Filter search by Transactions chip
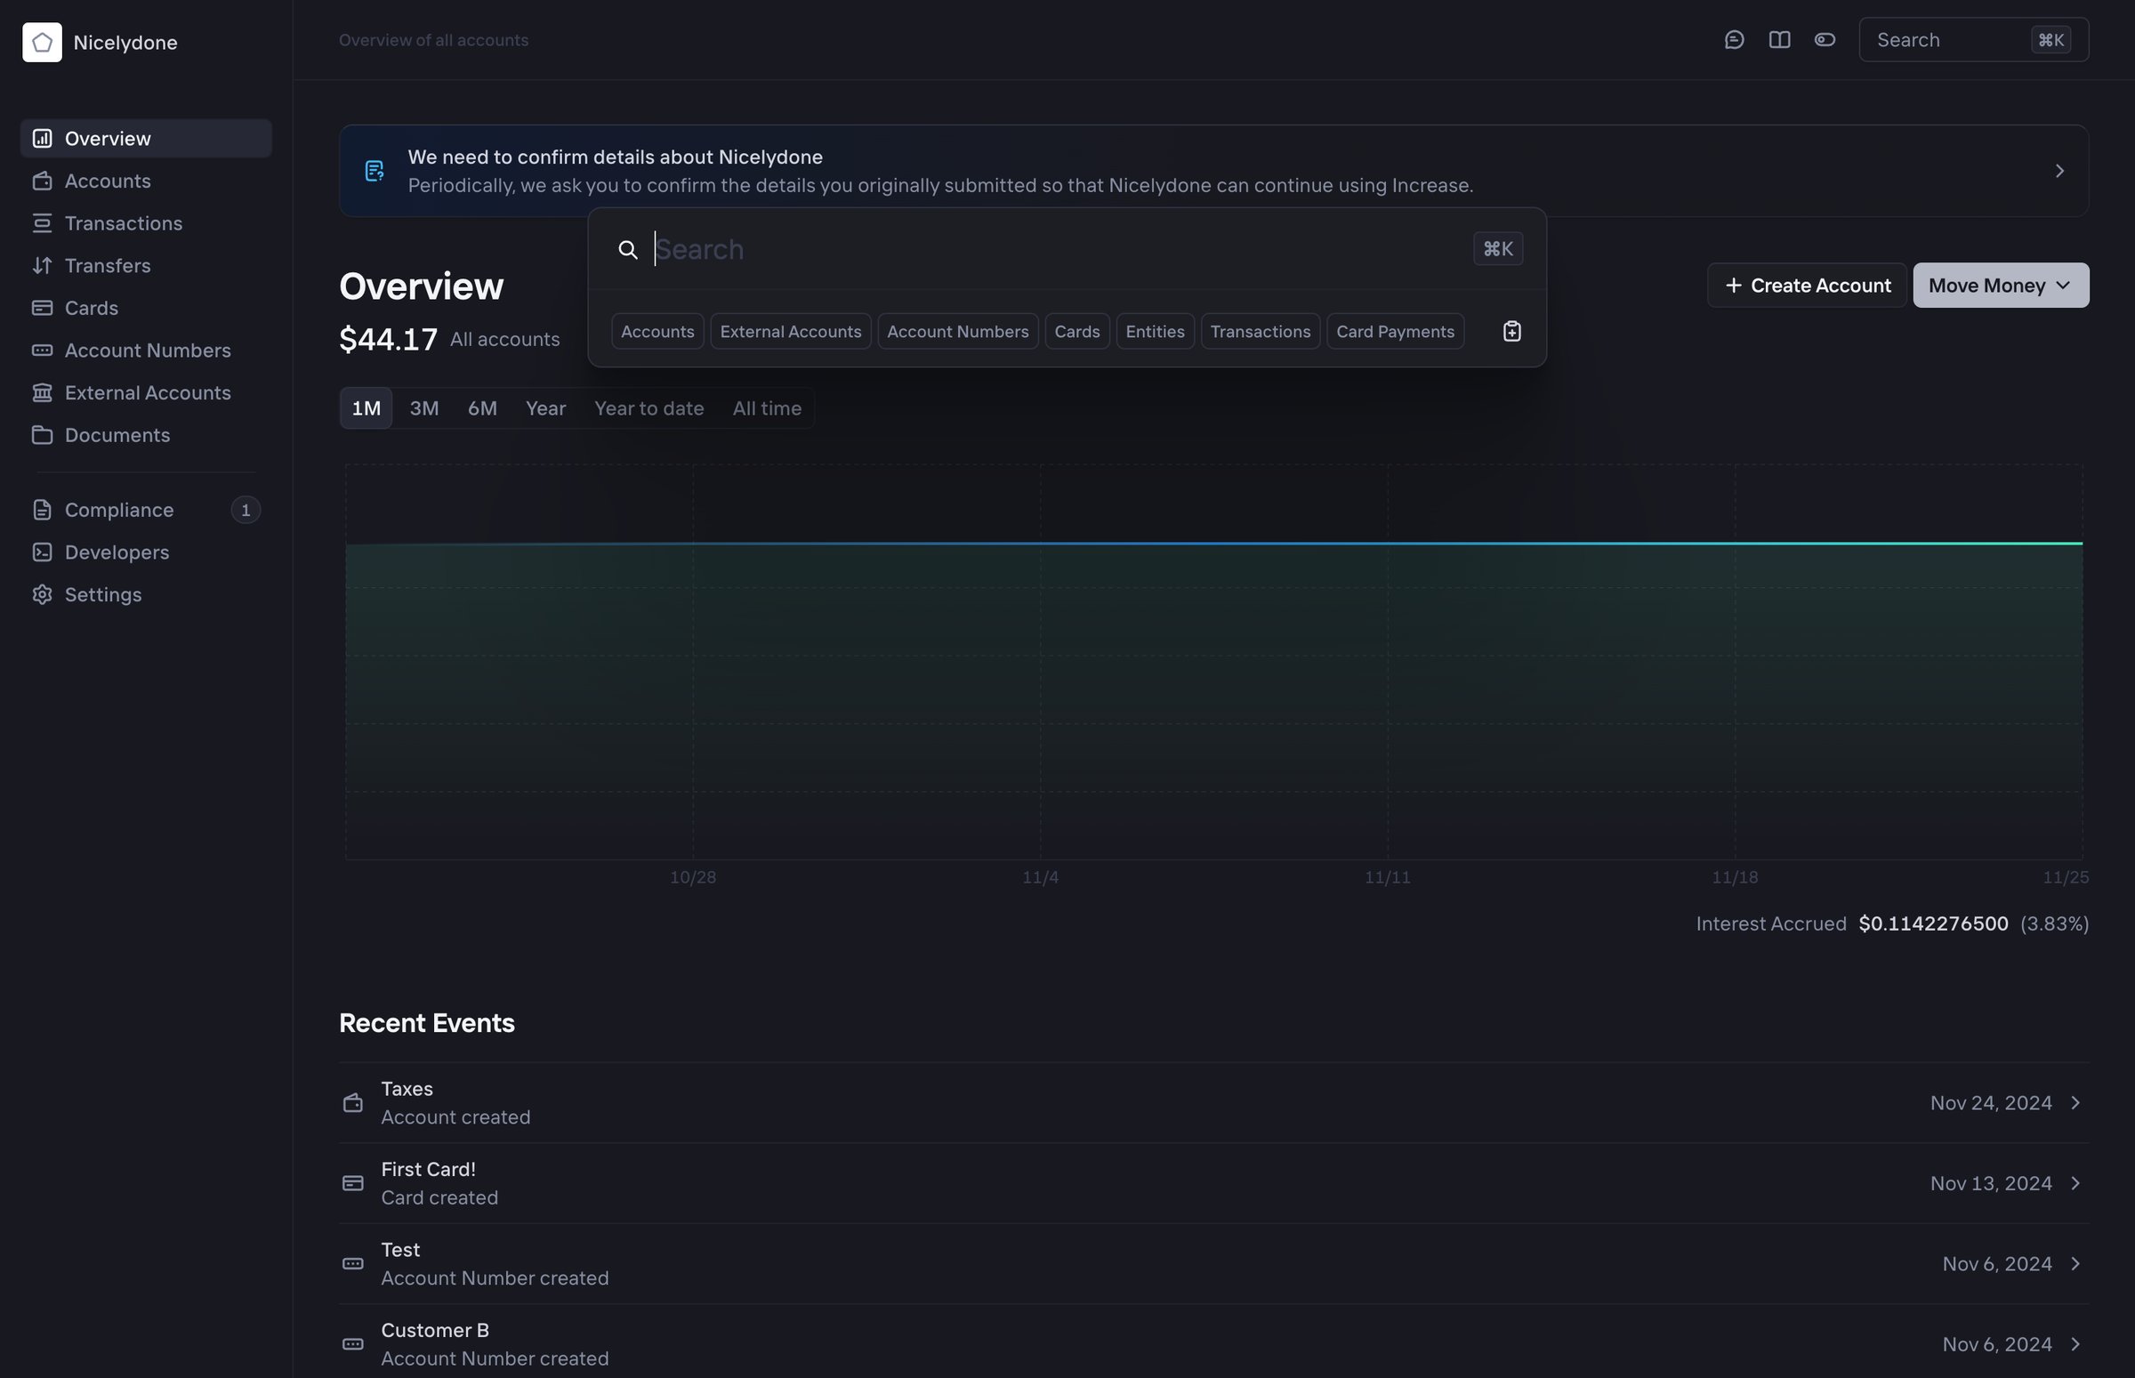 1260,331
